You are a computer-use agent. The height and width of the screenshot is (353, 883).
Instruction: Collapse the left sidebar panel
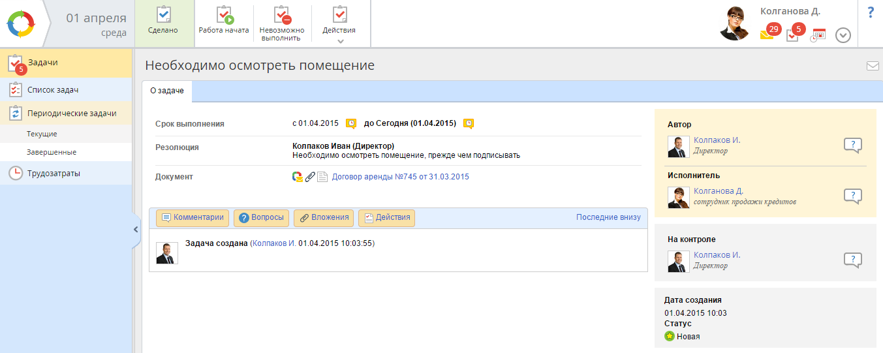pos(136,229)
